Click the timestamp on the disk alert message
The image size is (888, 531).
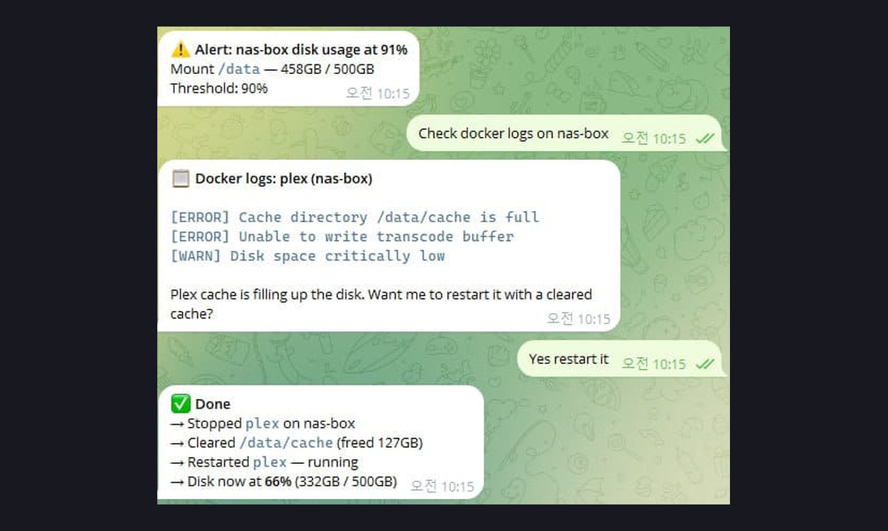378,93
